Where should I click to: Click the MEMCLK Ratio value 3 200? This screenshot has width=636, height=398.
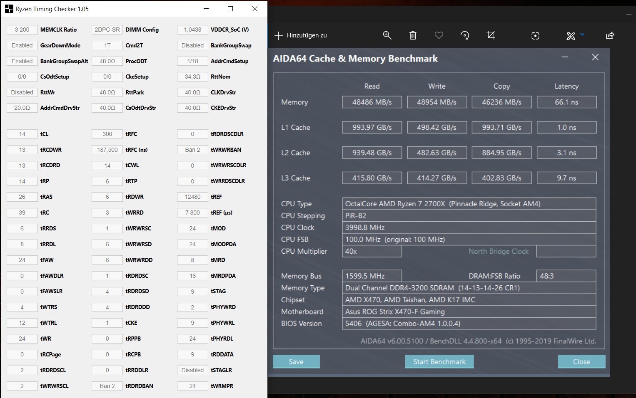(22, 30)
